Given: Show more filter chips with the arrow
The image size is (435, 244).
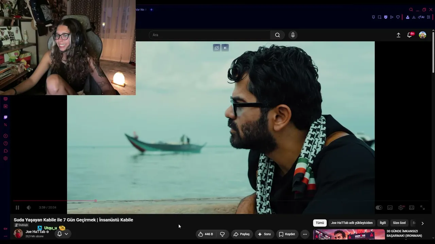Looking at the screenshot, I should (422, 223).
